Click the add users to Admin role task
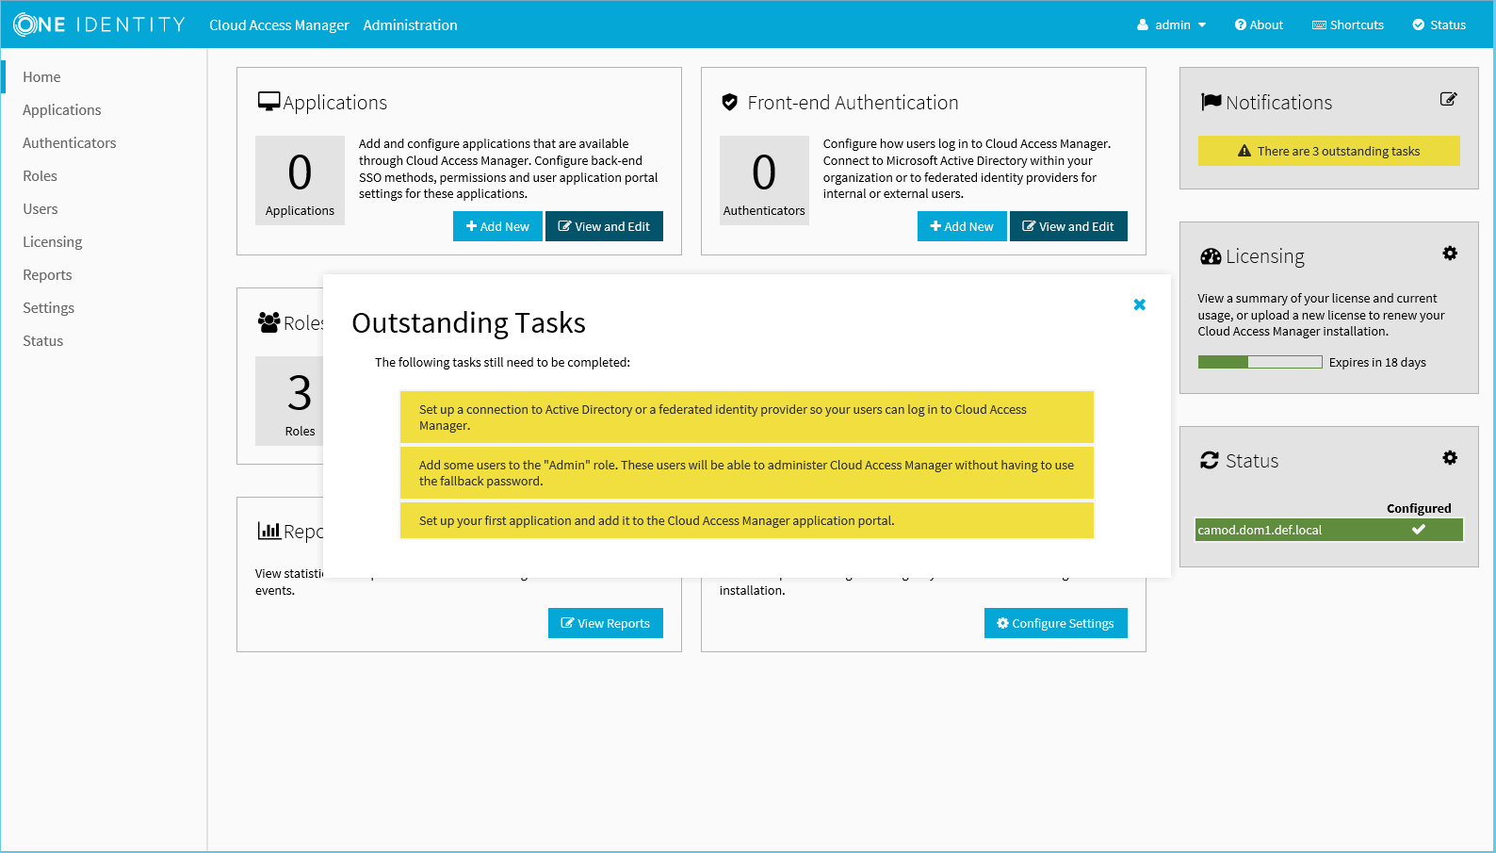The height and width of the screenshot is (853, 1496). [747, 473]
